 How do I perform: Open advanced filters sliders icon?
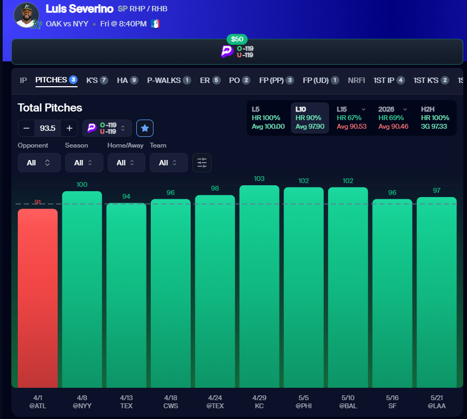202,163
